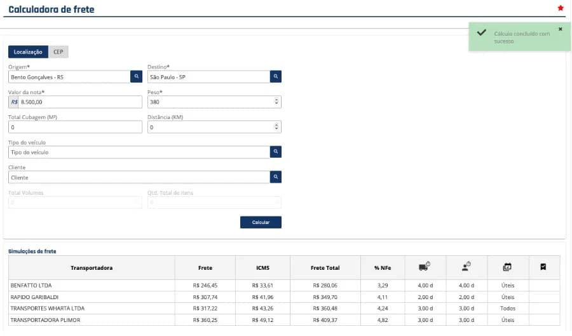
Task: Click the calendar column header icon
Action: [x=507, y=267]
